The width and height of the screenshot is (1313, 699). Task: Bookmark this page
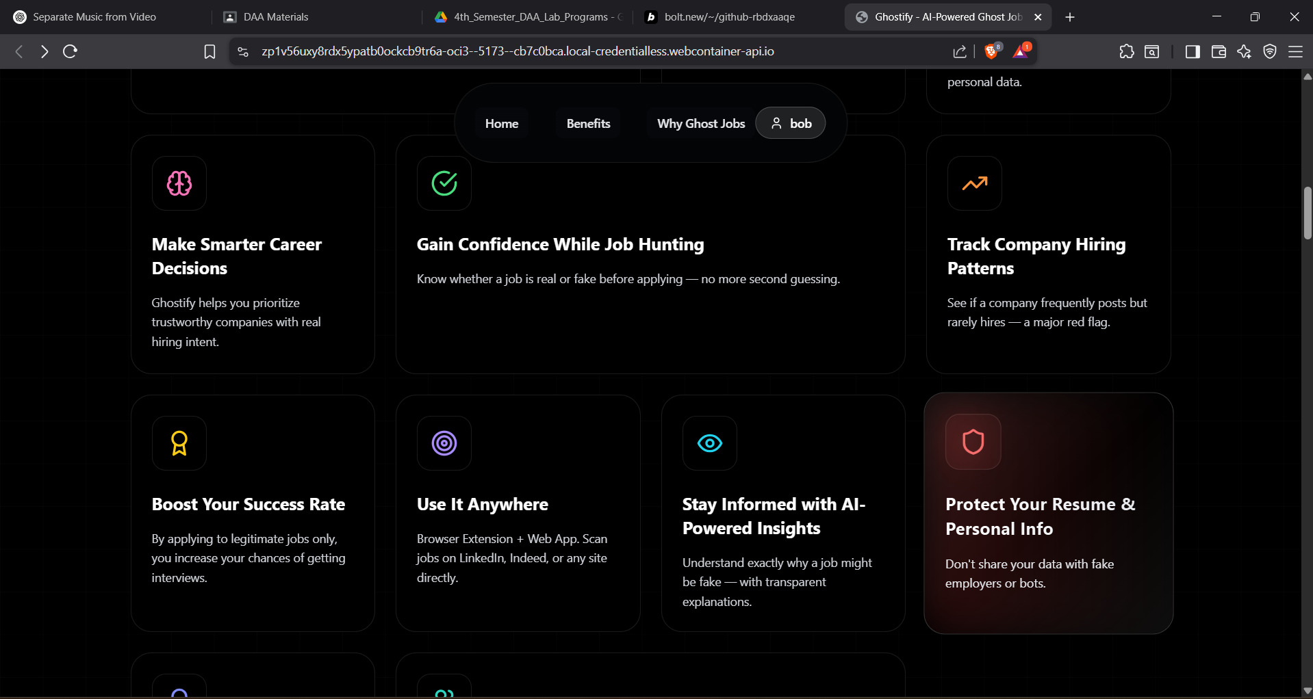pyautogui.click(x=209, y=51)
